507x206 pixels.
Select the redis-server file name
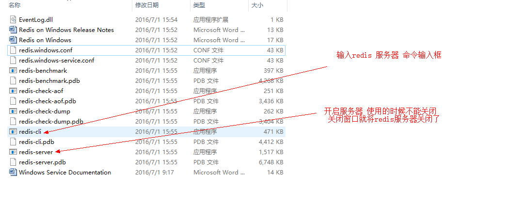pos(36,152)
